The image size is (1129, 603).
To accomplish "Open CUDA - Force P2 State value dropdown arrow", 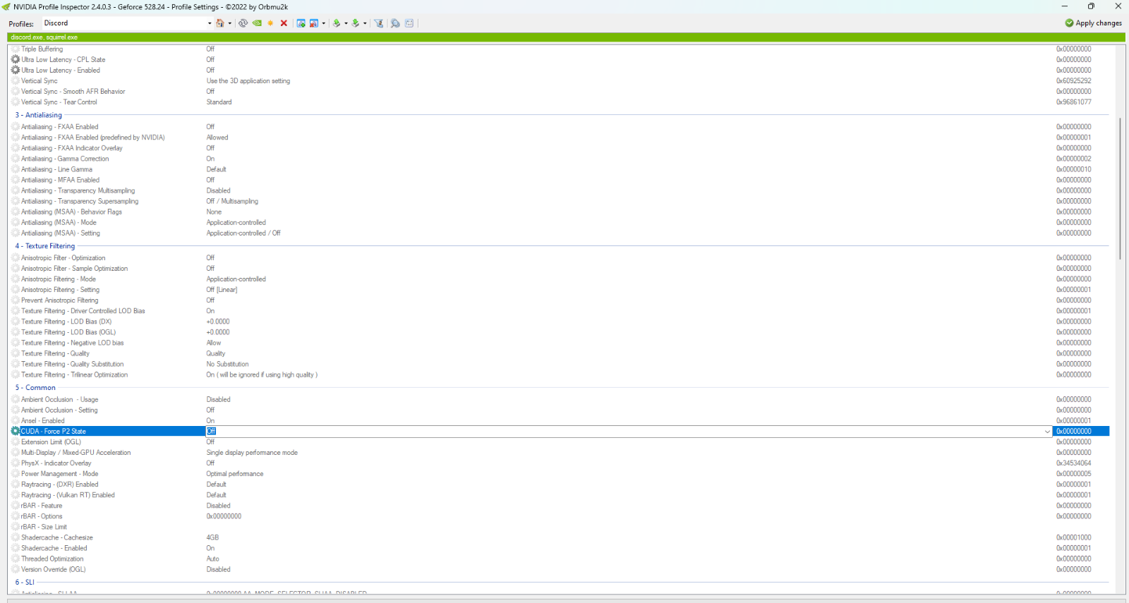I will tap(1047, 431).
